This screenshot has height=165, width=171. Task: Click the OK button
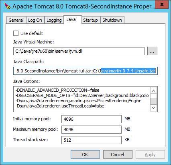[x=85, y=155]
